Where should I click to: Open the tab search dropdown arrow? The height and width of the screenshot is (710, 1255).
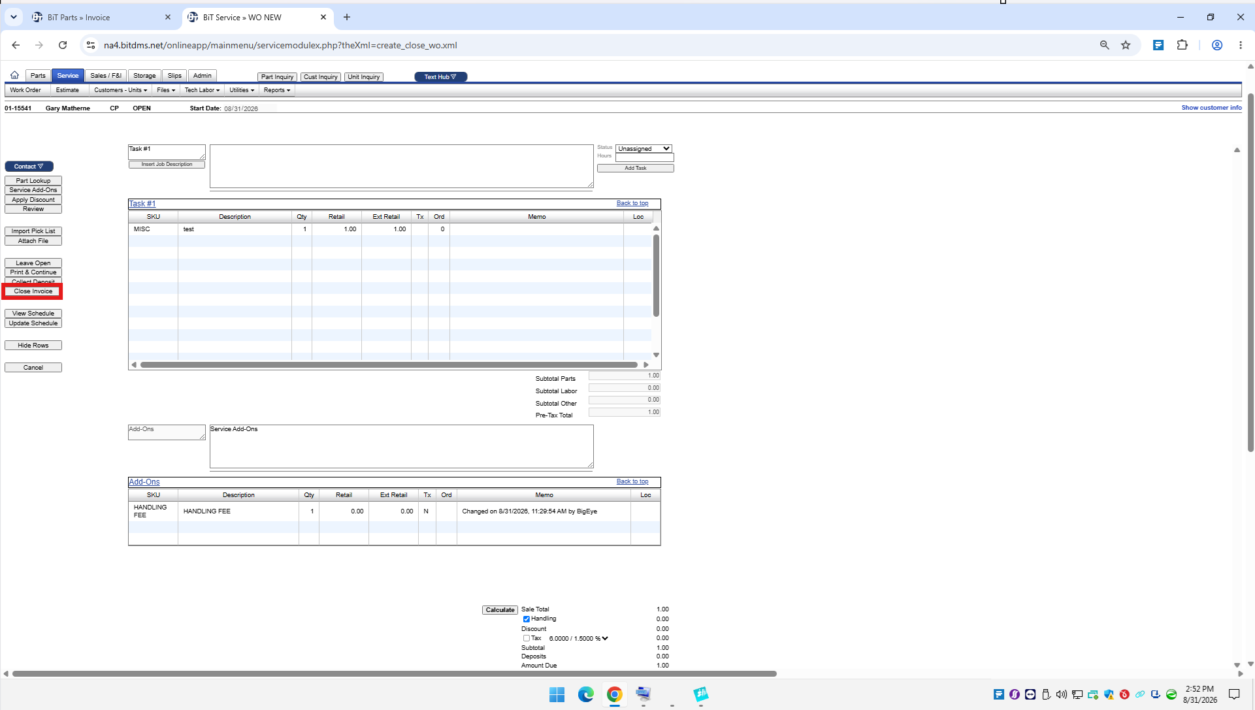14,17
